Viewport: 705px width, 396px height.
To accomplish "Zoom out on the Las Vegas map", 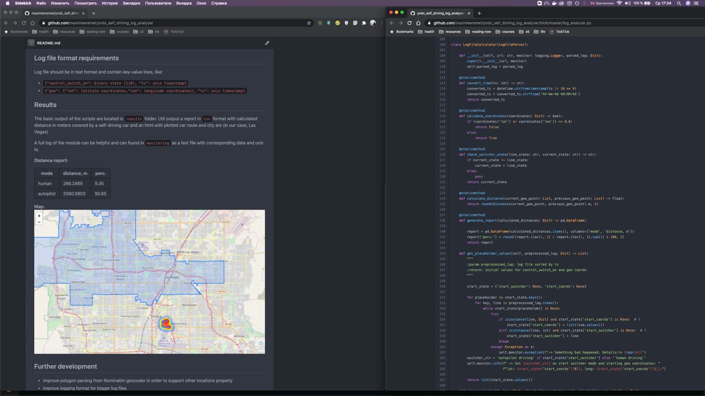I will click(39, 222).
